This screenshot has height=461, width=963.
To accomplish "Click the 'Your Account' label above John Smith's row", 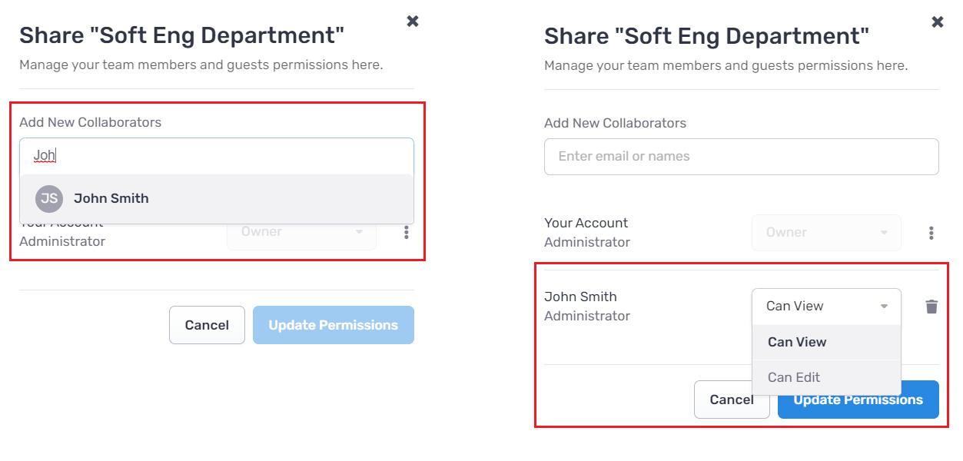I will click(x=586, y=223).
